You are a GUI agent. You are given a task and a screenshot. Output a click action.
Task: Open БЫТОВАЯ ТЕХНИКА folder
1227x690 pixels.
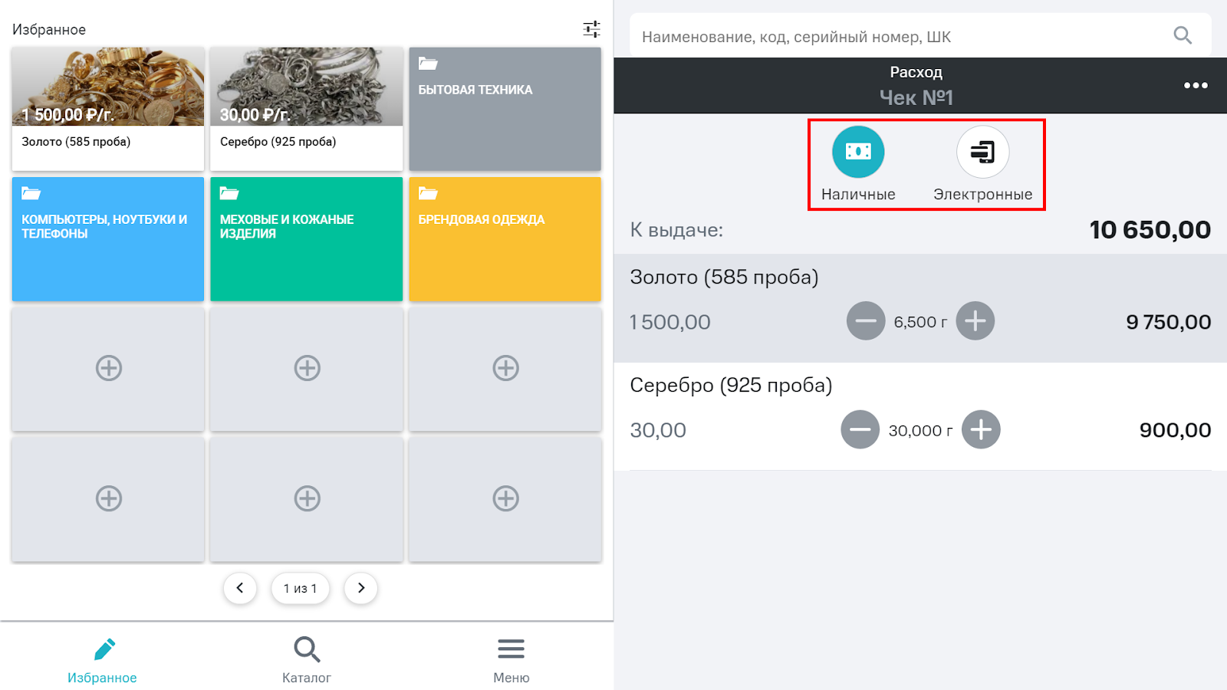(505, 109)
